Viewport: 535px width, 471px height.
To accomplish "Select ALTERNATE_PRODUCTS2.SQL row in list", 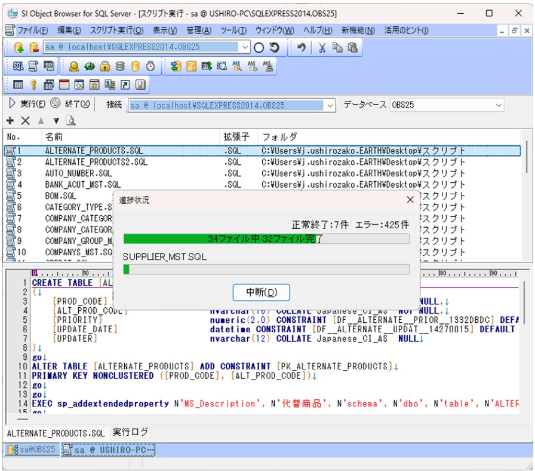I will coord(96,162).
